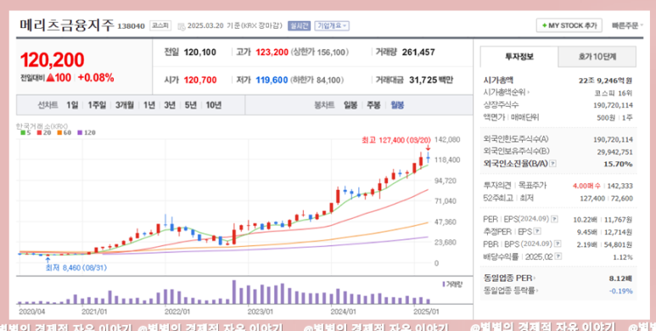Open help icon next to PER EPS(2024.09)
Viewport: 656px width, 331px height.
pyautogui.click(x=554, y=219)
